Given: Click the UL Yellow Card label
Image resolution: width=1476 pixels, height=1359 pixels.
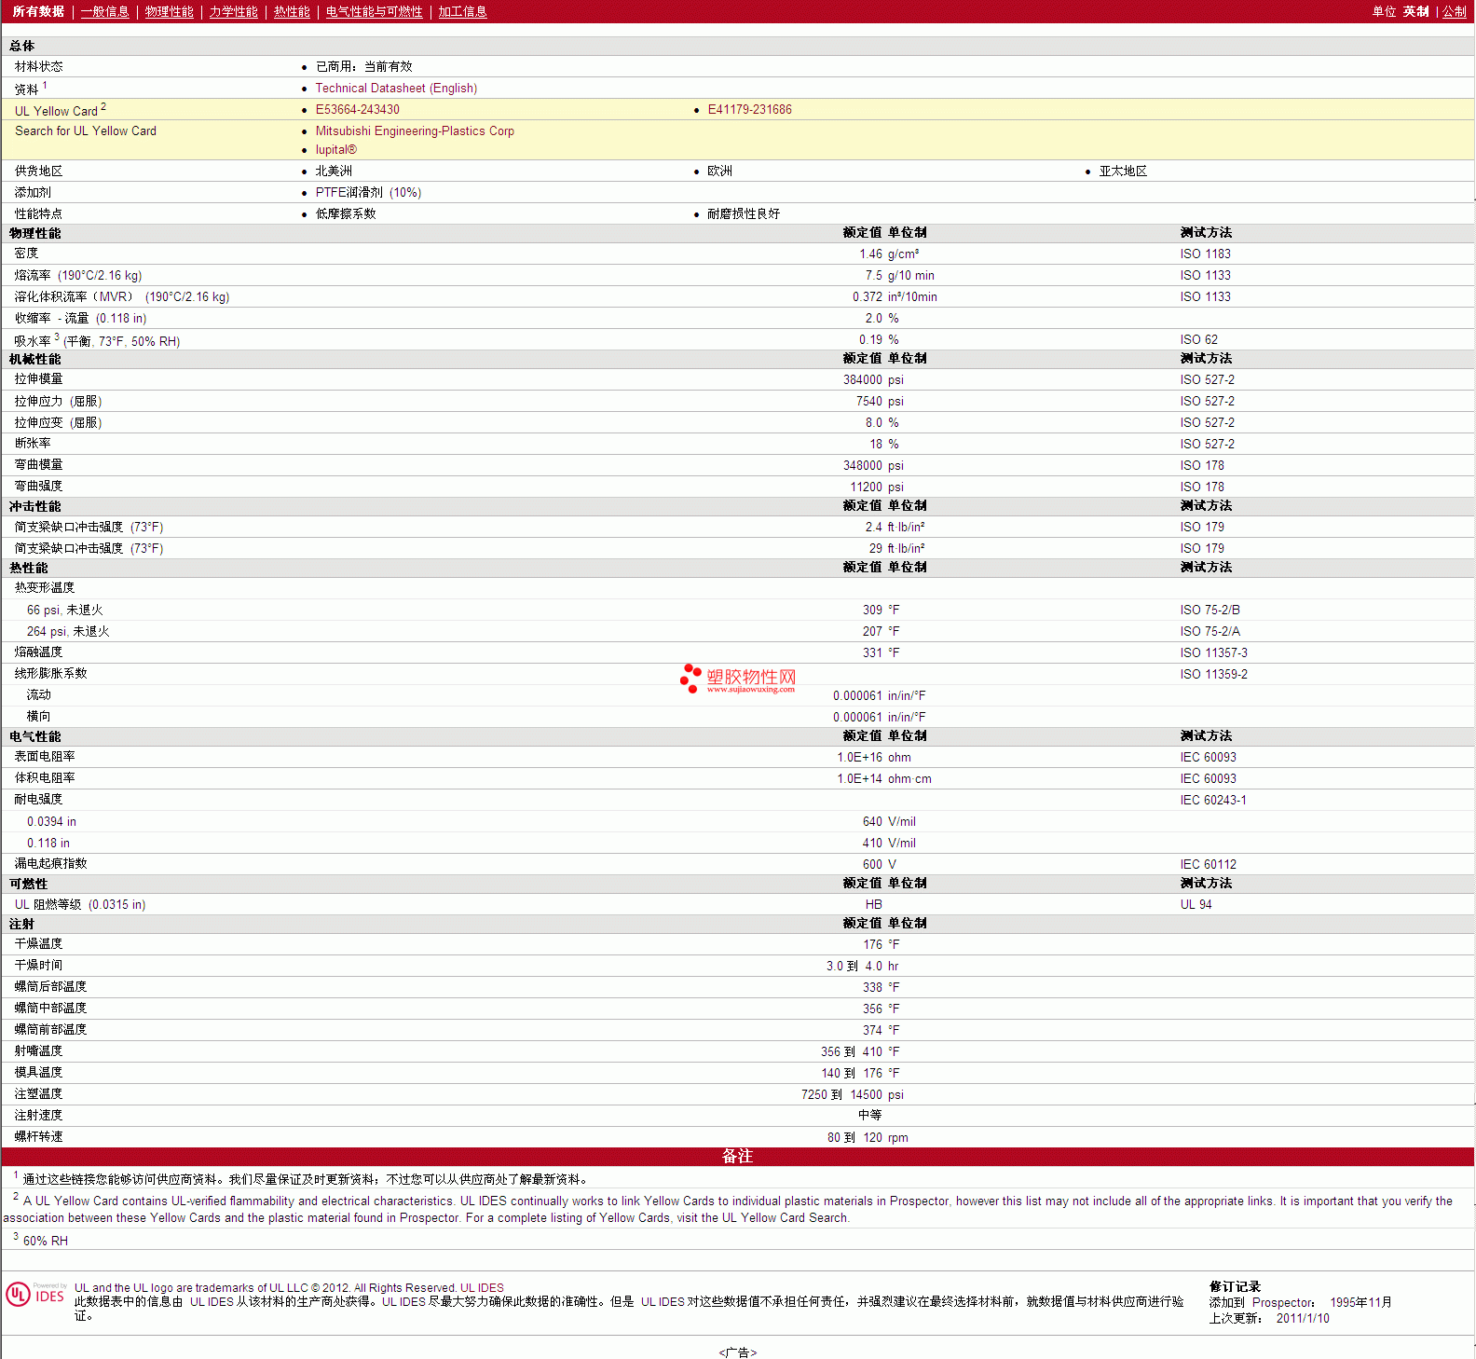Looking at the screenshot, I should click(x=56, y=111).
